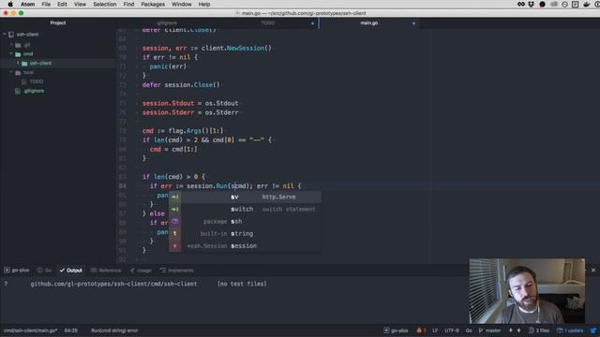Screen dimensions: 600x337
Task: Open the '1 update' package notification
Action: coord(570,330)
